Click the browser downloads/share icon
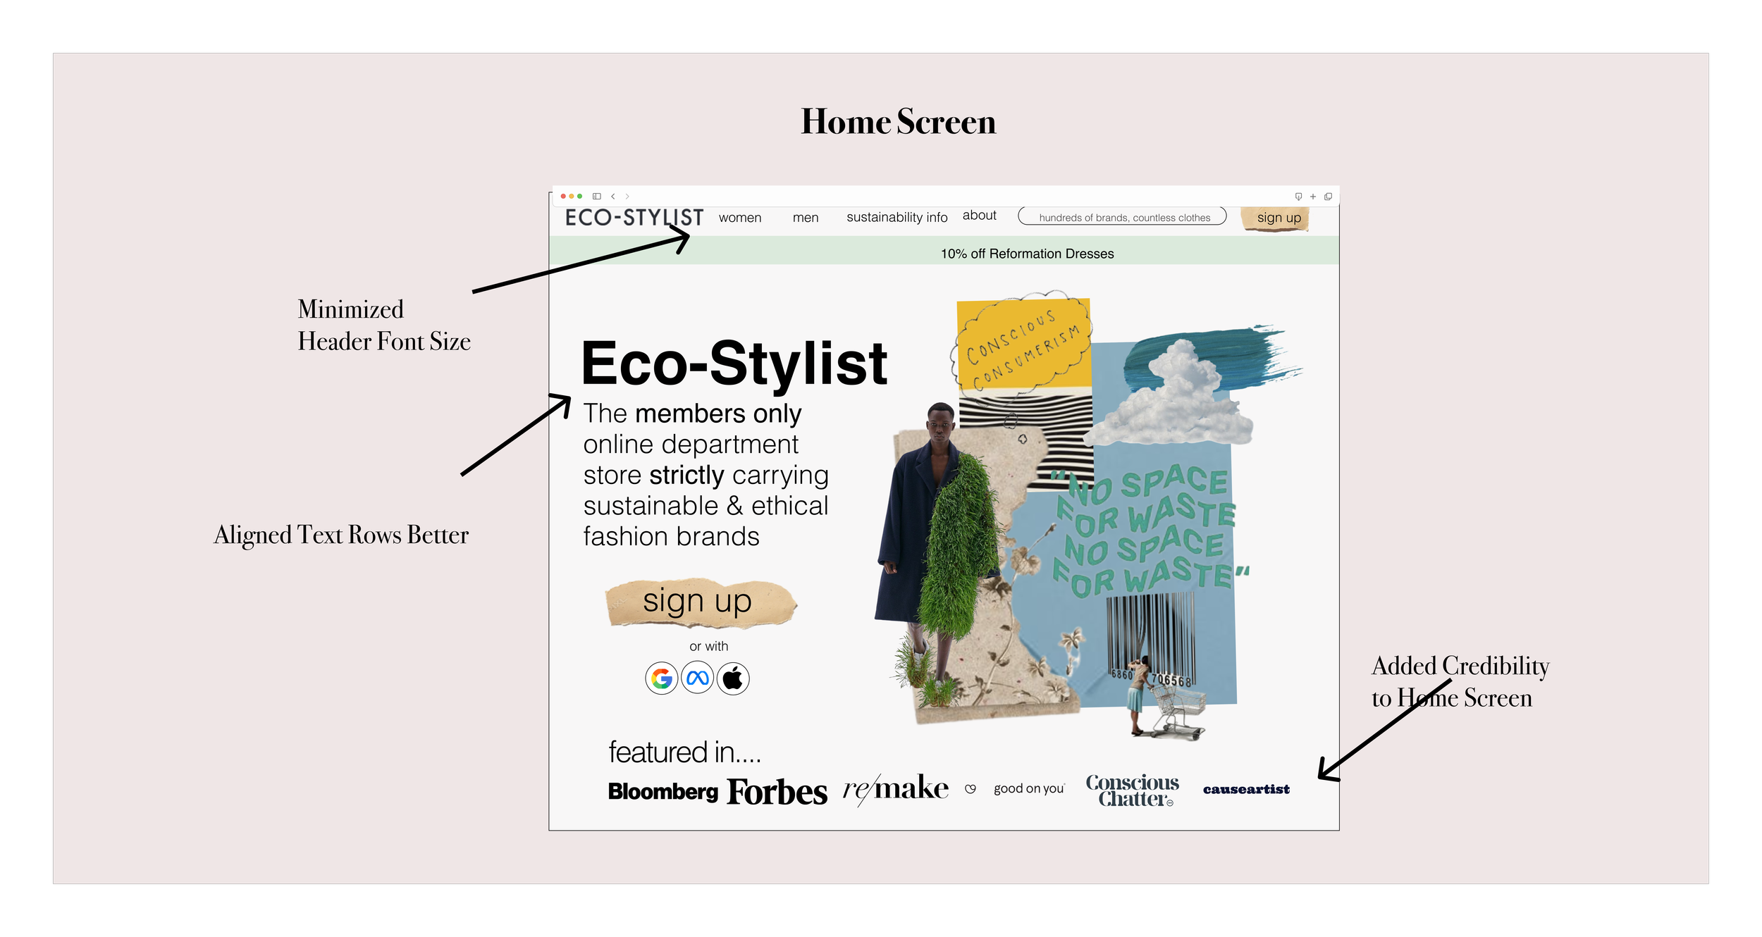 pos(1298,197)
